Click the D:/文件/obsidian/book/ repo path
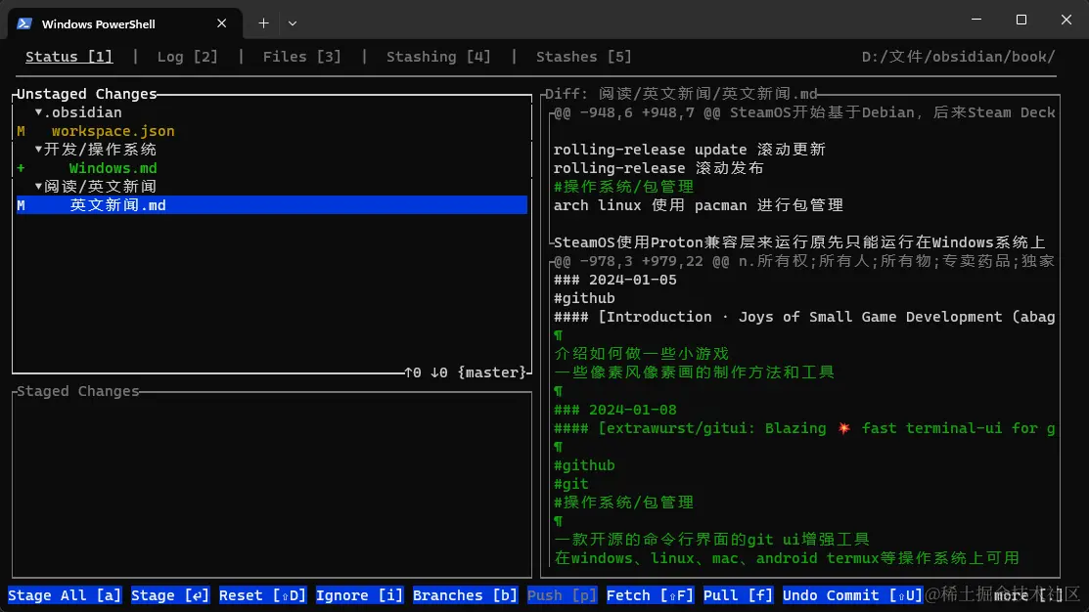1089x612 pixels. 959,57
